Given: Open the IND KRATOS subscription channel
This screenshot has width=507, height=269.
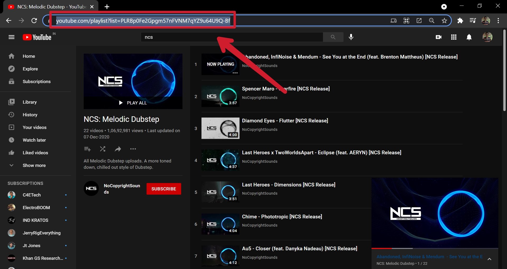Looking at the screenshot, I should pos(36,220).
